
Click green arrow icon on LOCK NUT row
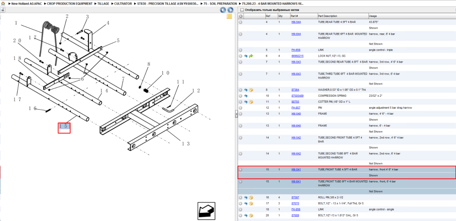click(251, 56)
